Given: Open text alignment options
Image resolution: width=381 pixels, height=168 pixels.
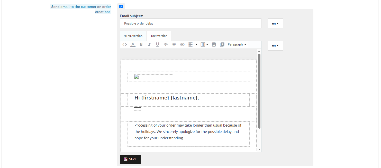Looking at the screenshot, I should pos(193,44).
